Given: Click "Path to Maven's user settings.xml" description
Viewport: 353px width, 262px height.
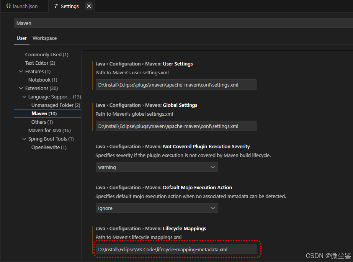Looking at the screenshot, I should point(132,73).
